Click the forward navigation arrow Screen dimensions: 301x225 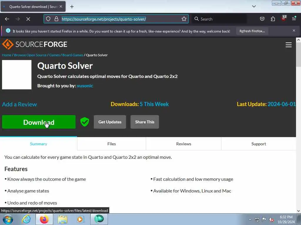tap(18, 19)
